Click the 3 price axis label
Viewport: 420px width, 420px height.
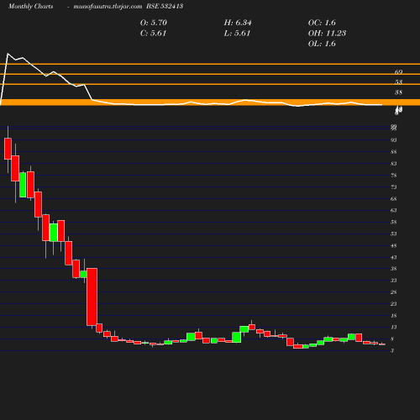392,350
